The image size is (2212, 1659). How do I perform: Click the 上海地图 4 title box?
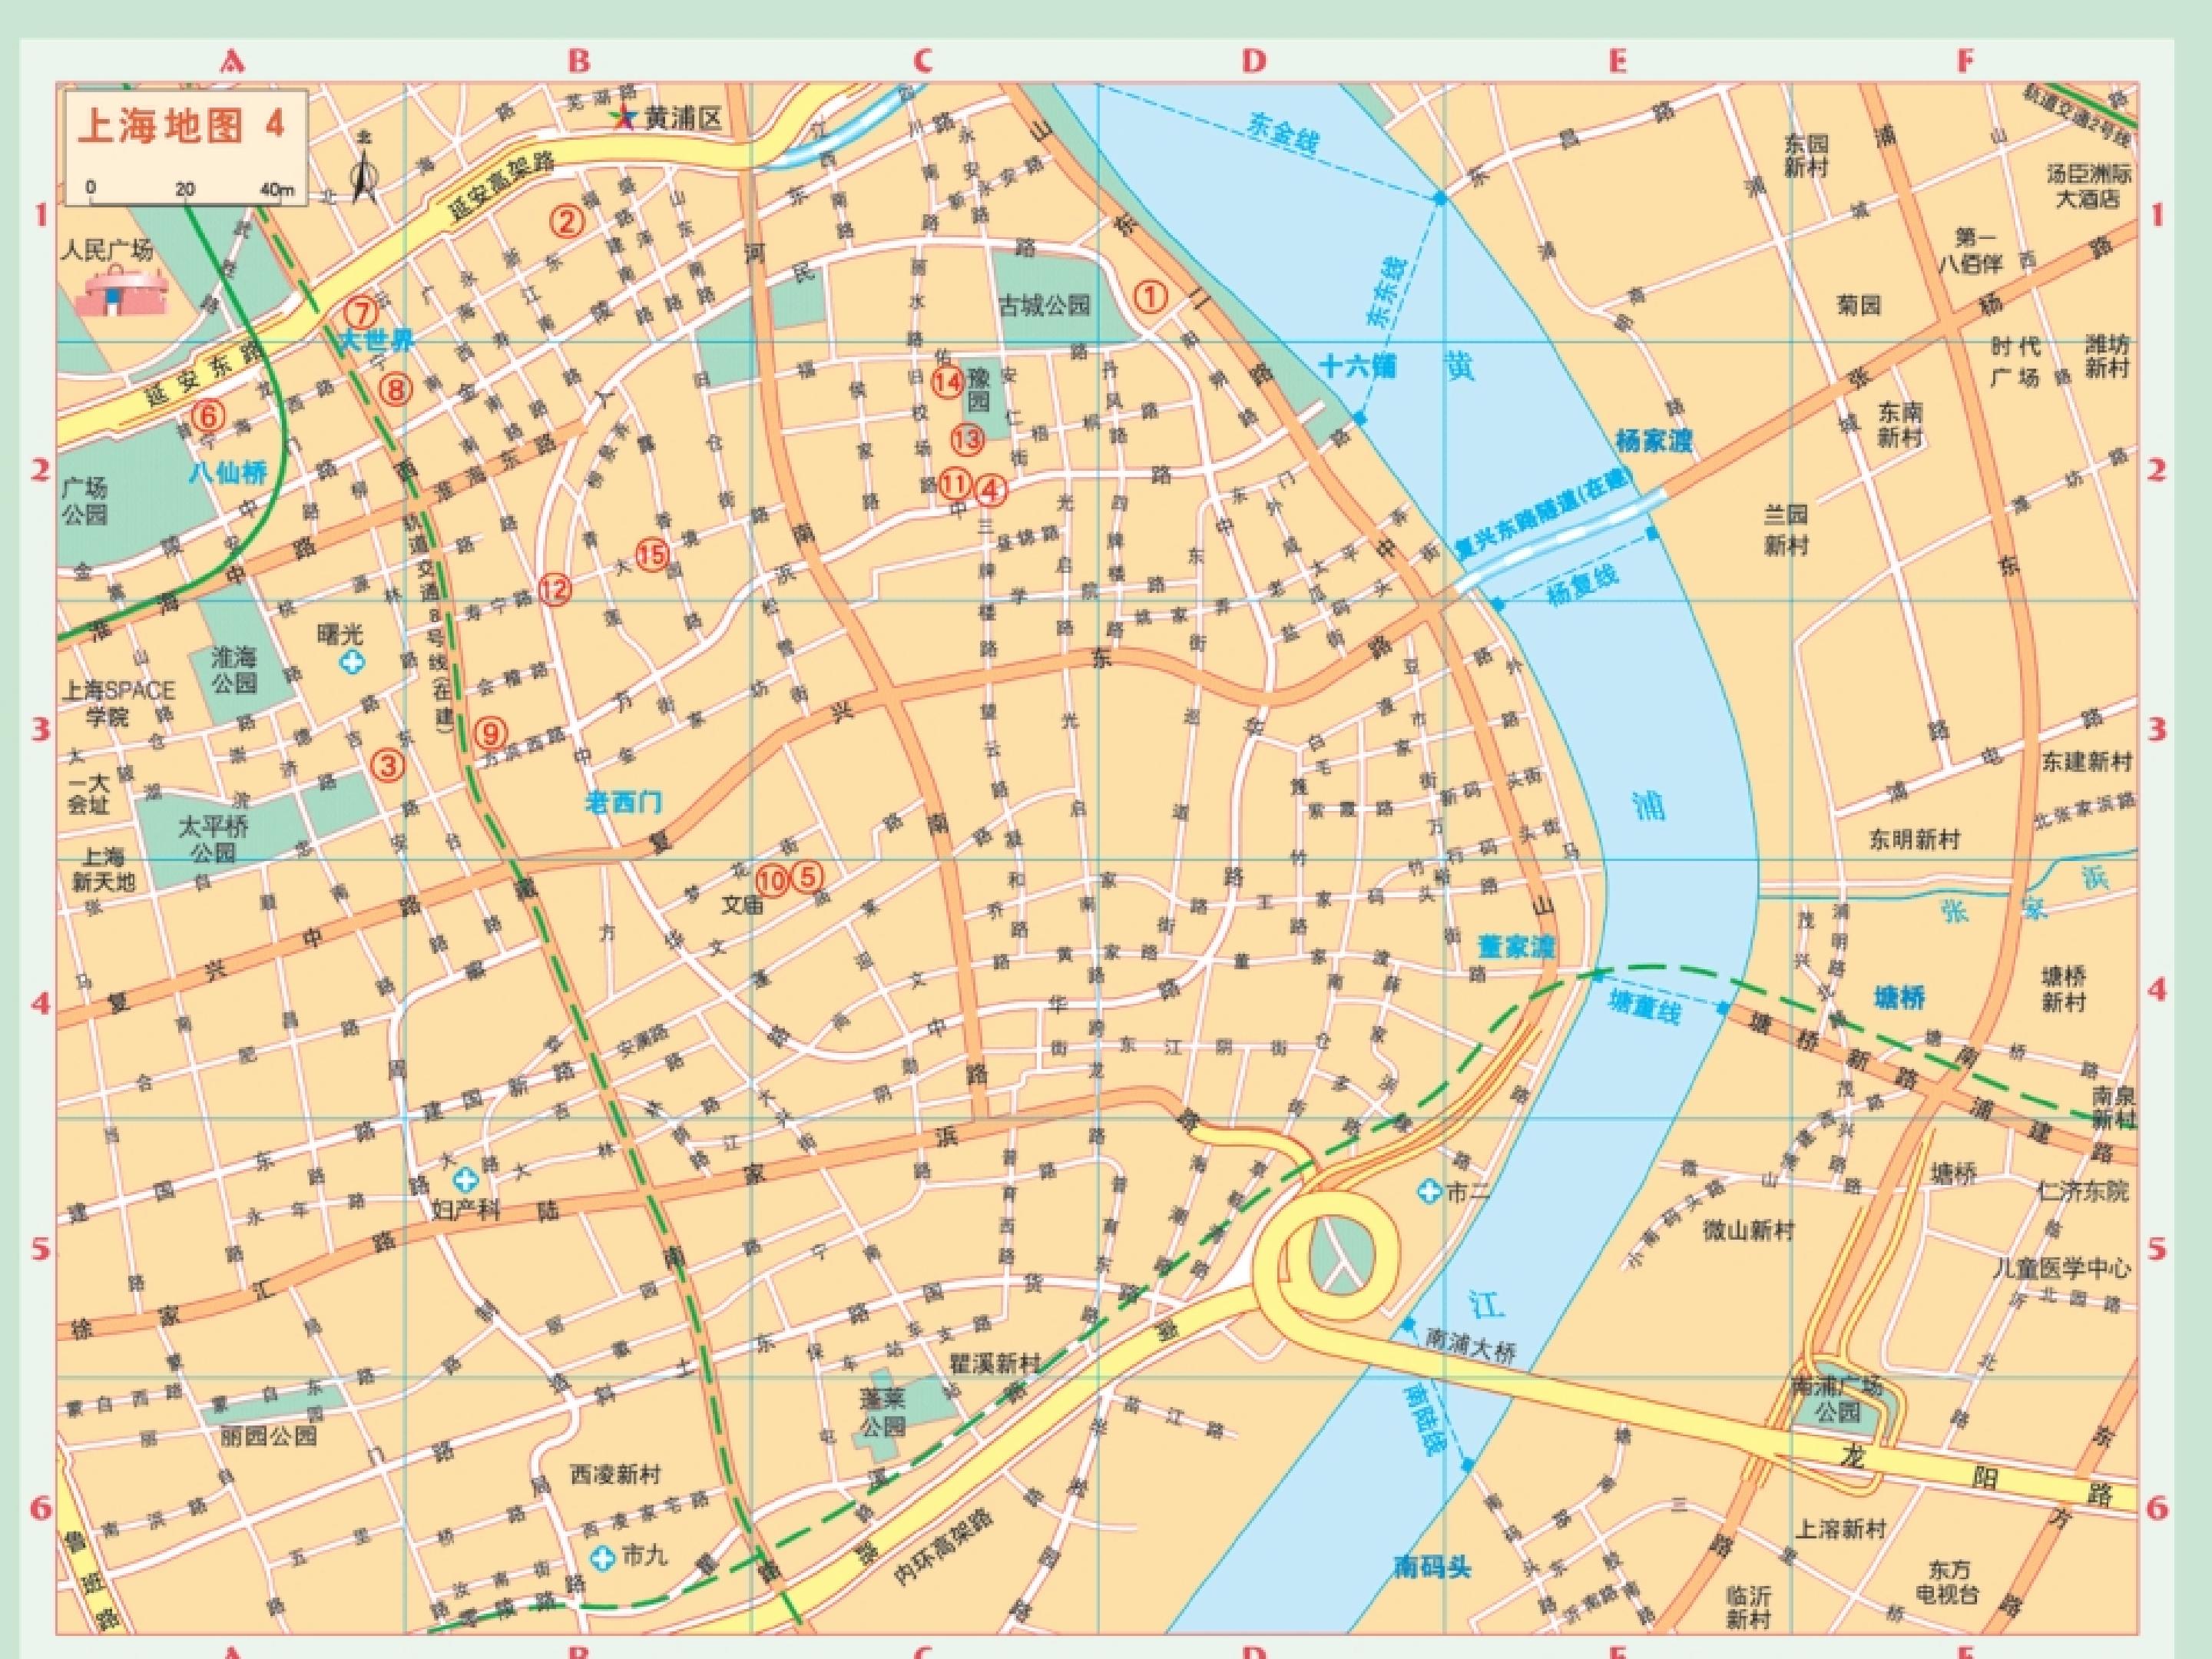(x=180, y=125)
